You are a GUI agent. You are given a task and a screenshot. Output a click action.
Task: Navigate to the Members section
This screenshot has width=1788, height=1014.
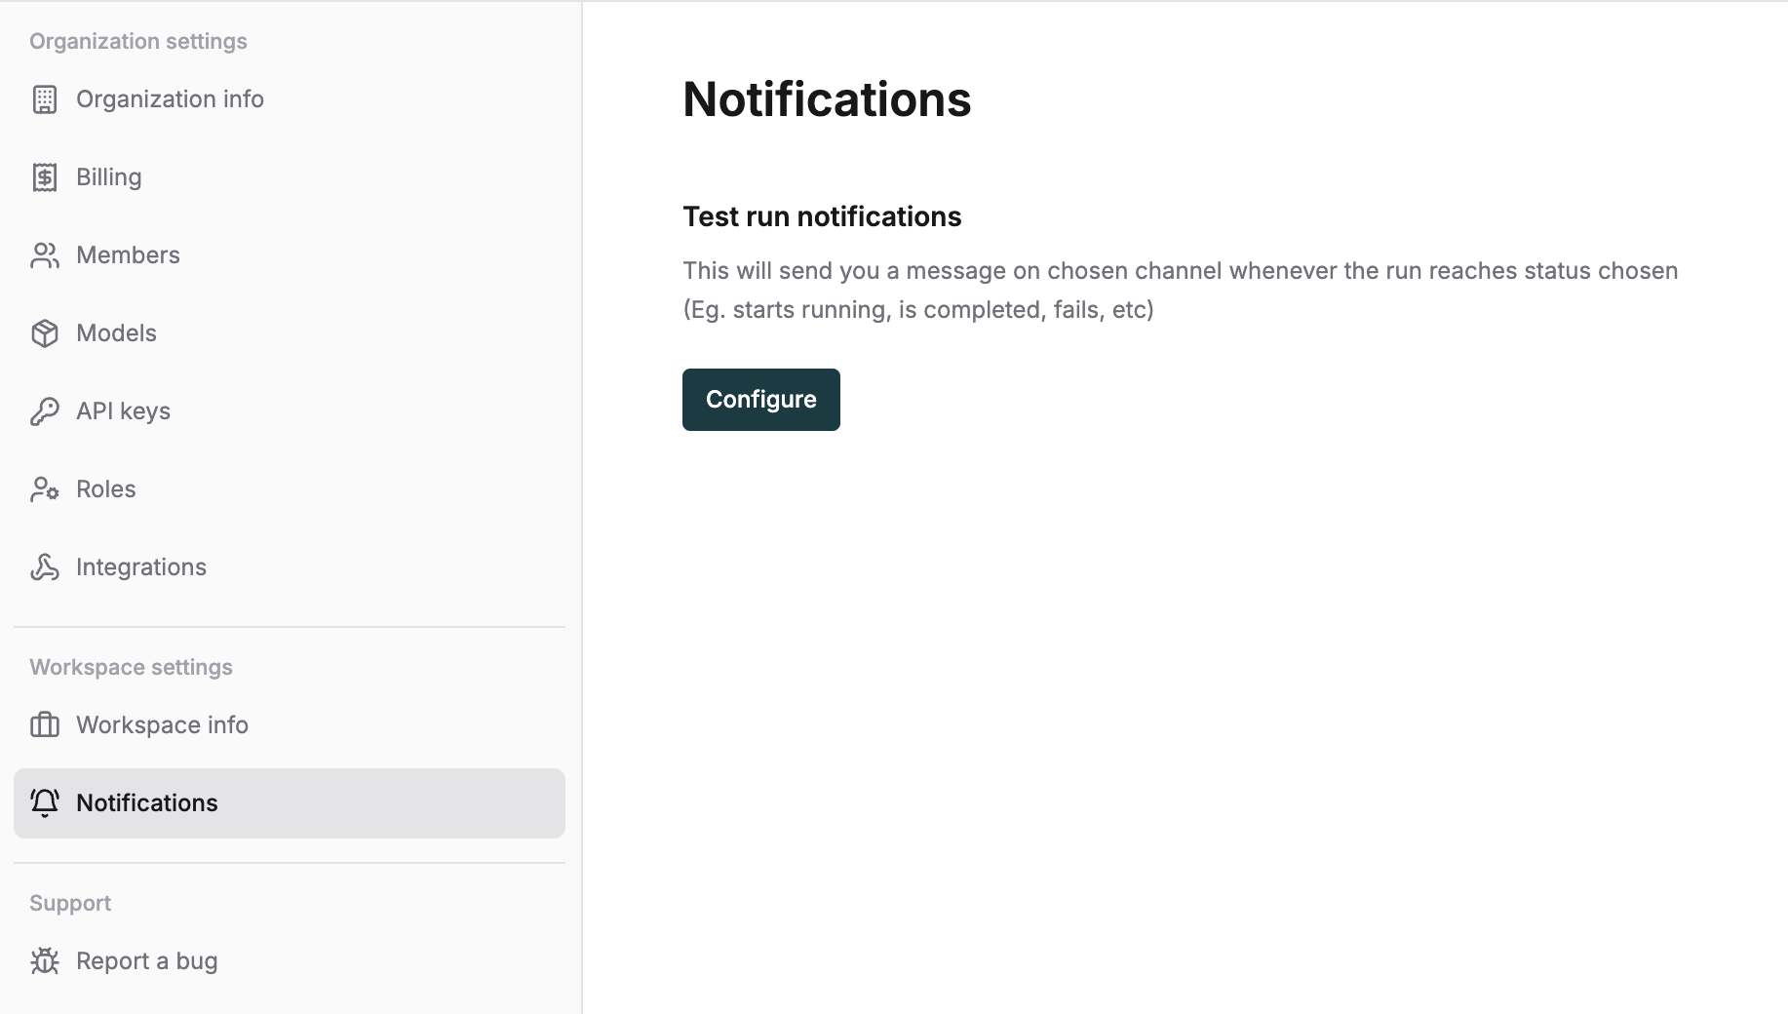(128, 254)
